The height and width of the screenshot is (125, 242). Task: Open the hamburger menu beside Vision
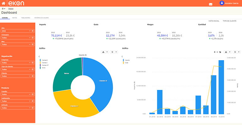click(x=3, y=8)
